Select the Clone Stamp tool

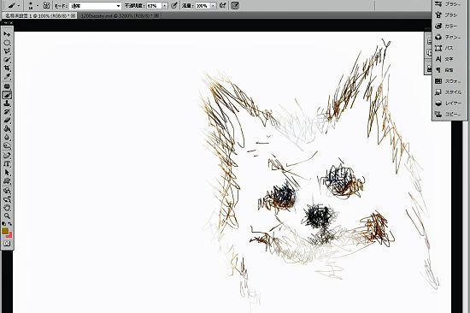(x=7, y=103)
